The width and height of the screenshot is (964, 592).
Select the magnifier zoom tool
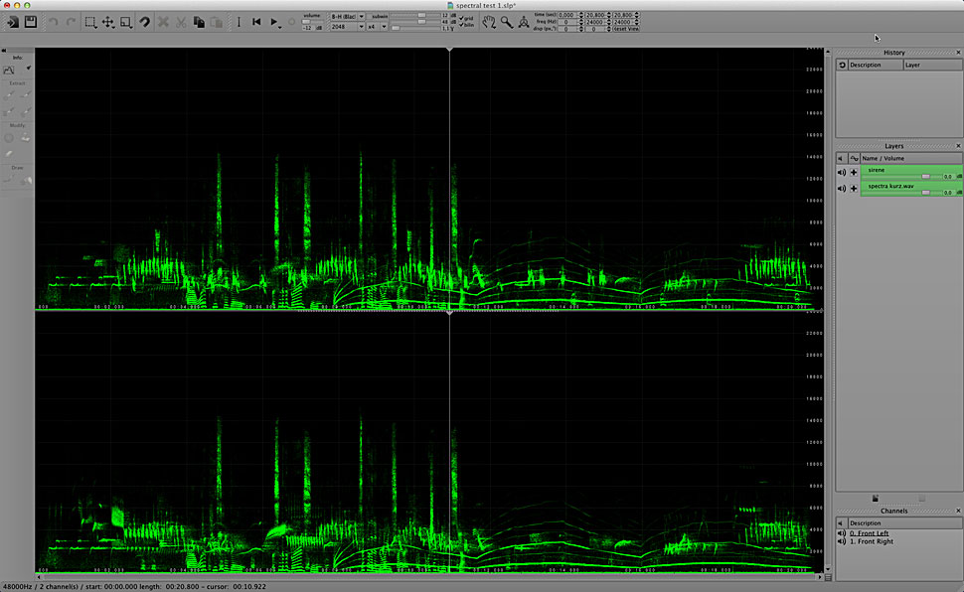tap(507, 21)
